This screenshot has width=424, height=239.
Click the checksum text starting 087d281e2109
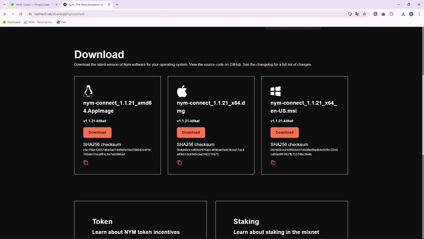[x=304, y=152]
